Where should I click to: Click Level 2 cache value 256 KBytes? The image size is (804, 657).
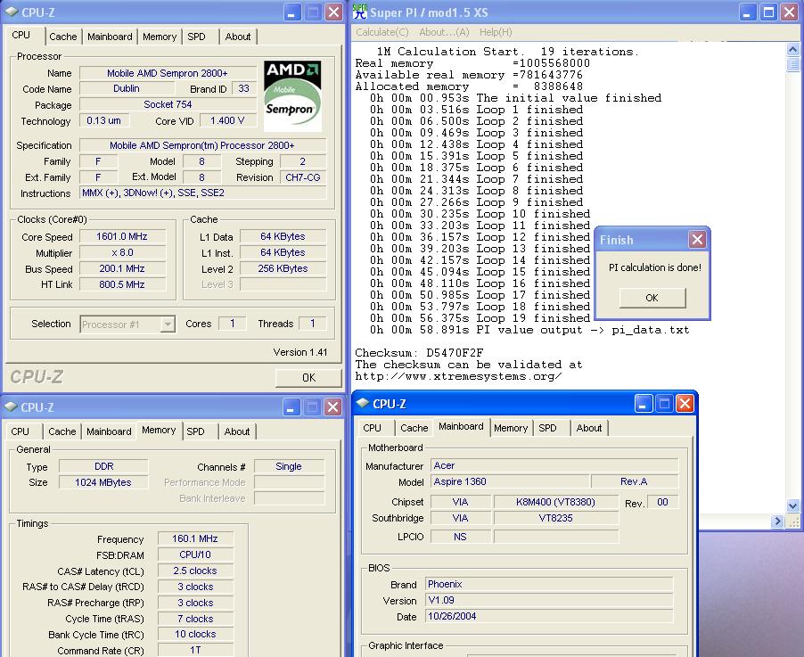(x=283, y=268)
